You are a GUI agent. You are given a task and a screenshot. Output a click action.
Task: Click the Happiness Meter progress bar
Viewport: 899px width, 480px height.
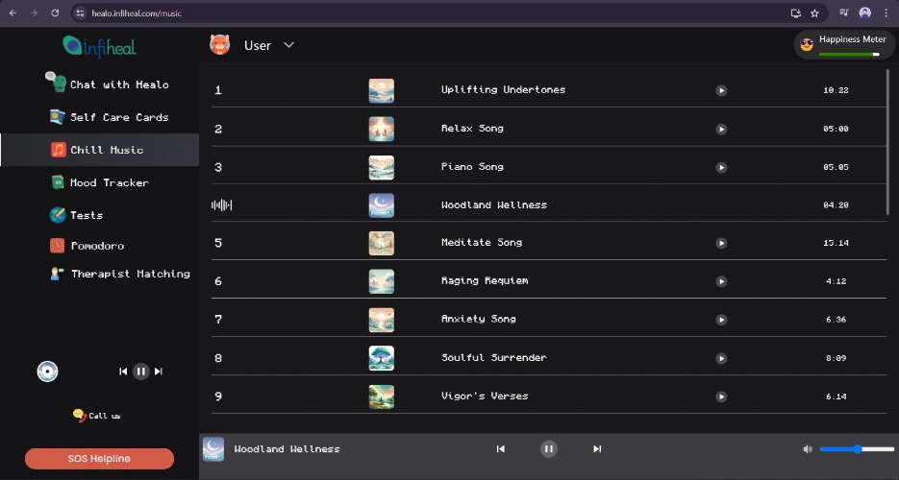pos(849,55)
